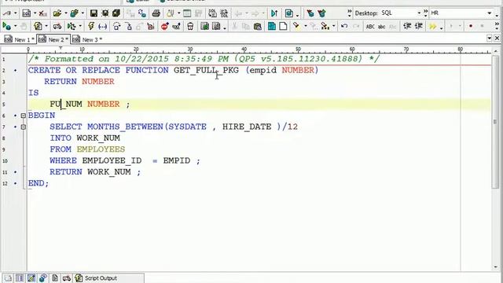Click HIRE_DATE in the query
This screenshot has height=283, width=503.
247,127
